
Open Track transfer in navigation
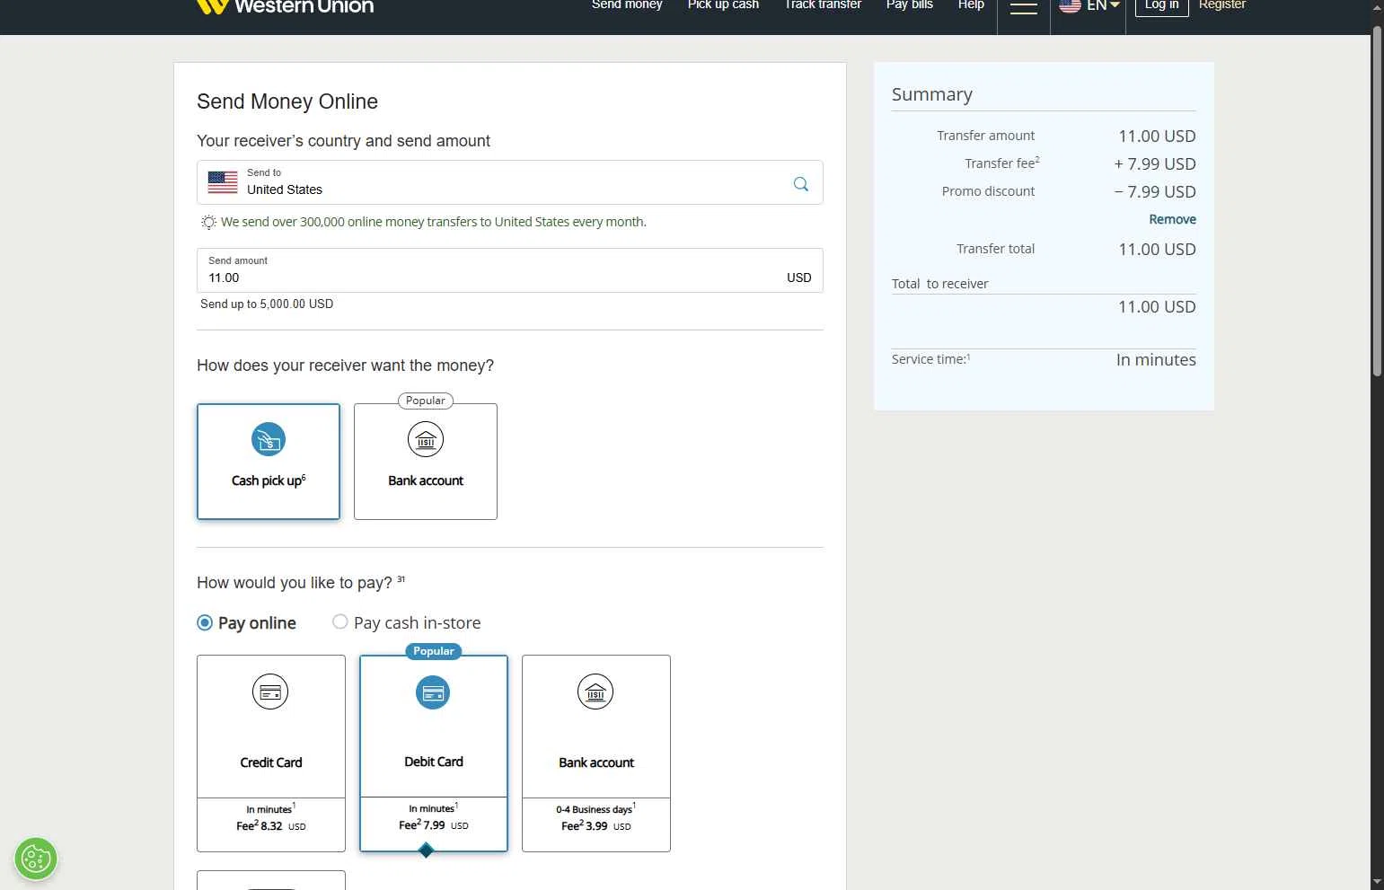coord(823,5)
